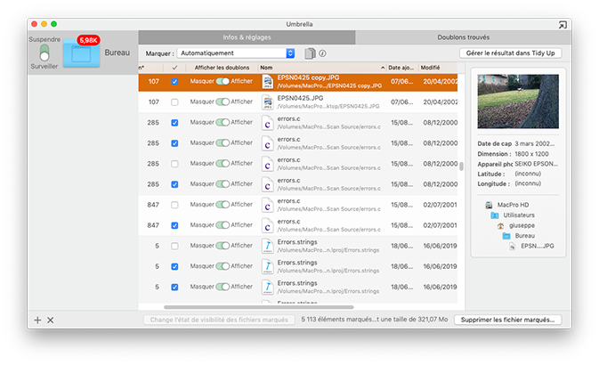Click the horizontal scrollbar under the list
The height and width of the screenshot is (365, 599).
click(259, 307)
